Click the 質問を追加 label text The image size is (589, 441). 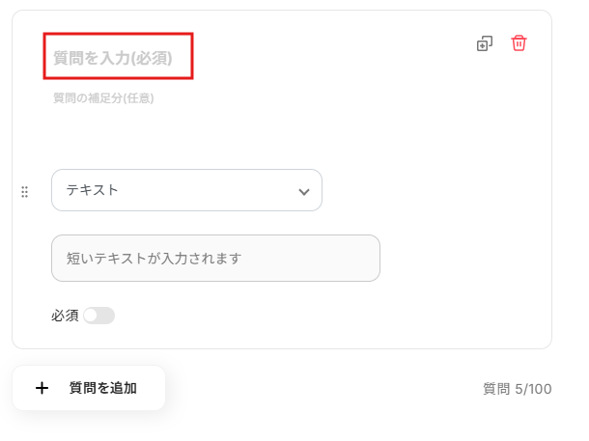(103, 388)
